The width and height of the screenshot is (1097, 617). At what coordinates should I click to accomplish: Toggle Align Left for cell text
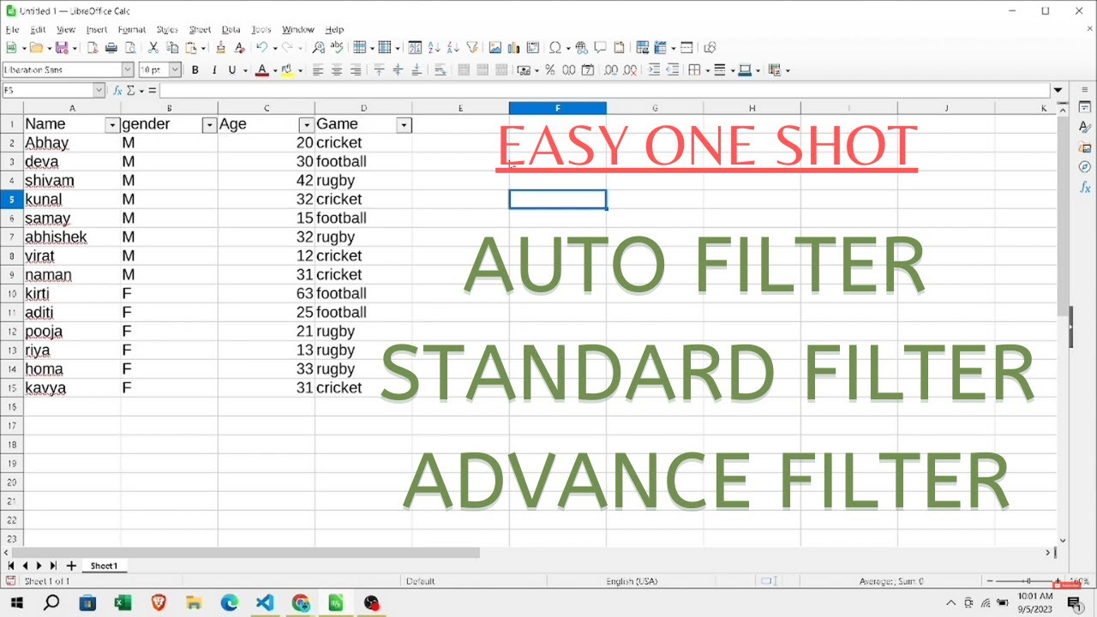tap(318, 70)
